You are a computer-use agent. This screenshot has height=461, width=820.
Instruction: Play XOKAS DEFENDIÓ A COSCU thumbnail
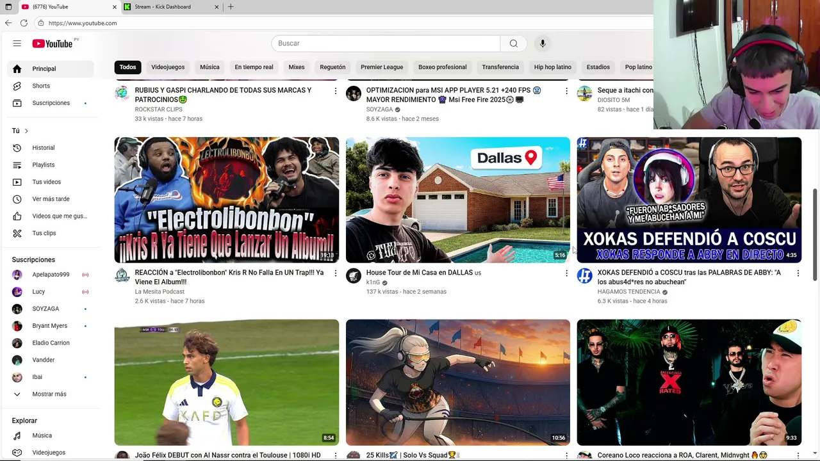[689, 200]
